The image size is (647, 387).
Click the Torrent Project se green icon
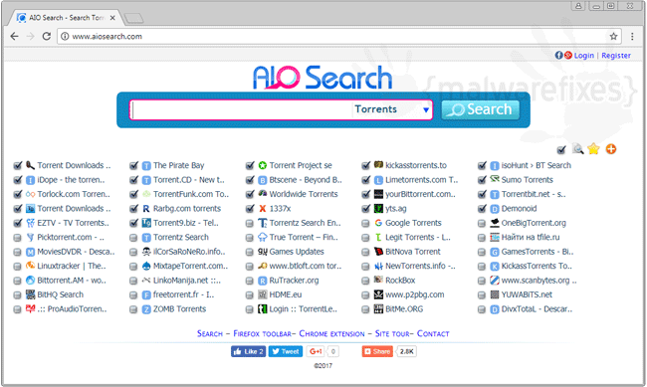263,165
